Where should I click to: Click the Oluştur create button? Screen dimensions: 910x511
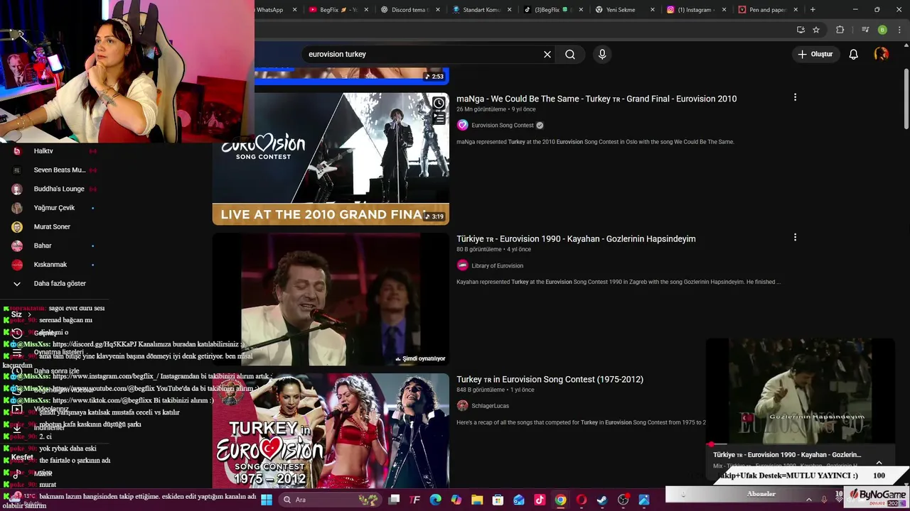pyautogui.click(x=815, y=54)
